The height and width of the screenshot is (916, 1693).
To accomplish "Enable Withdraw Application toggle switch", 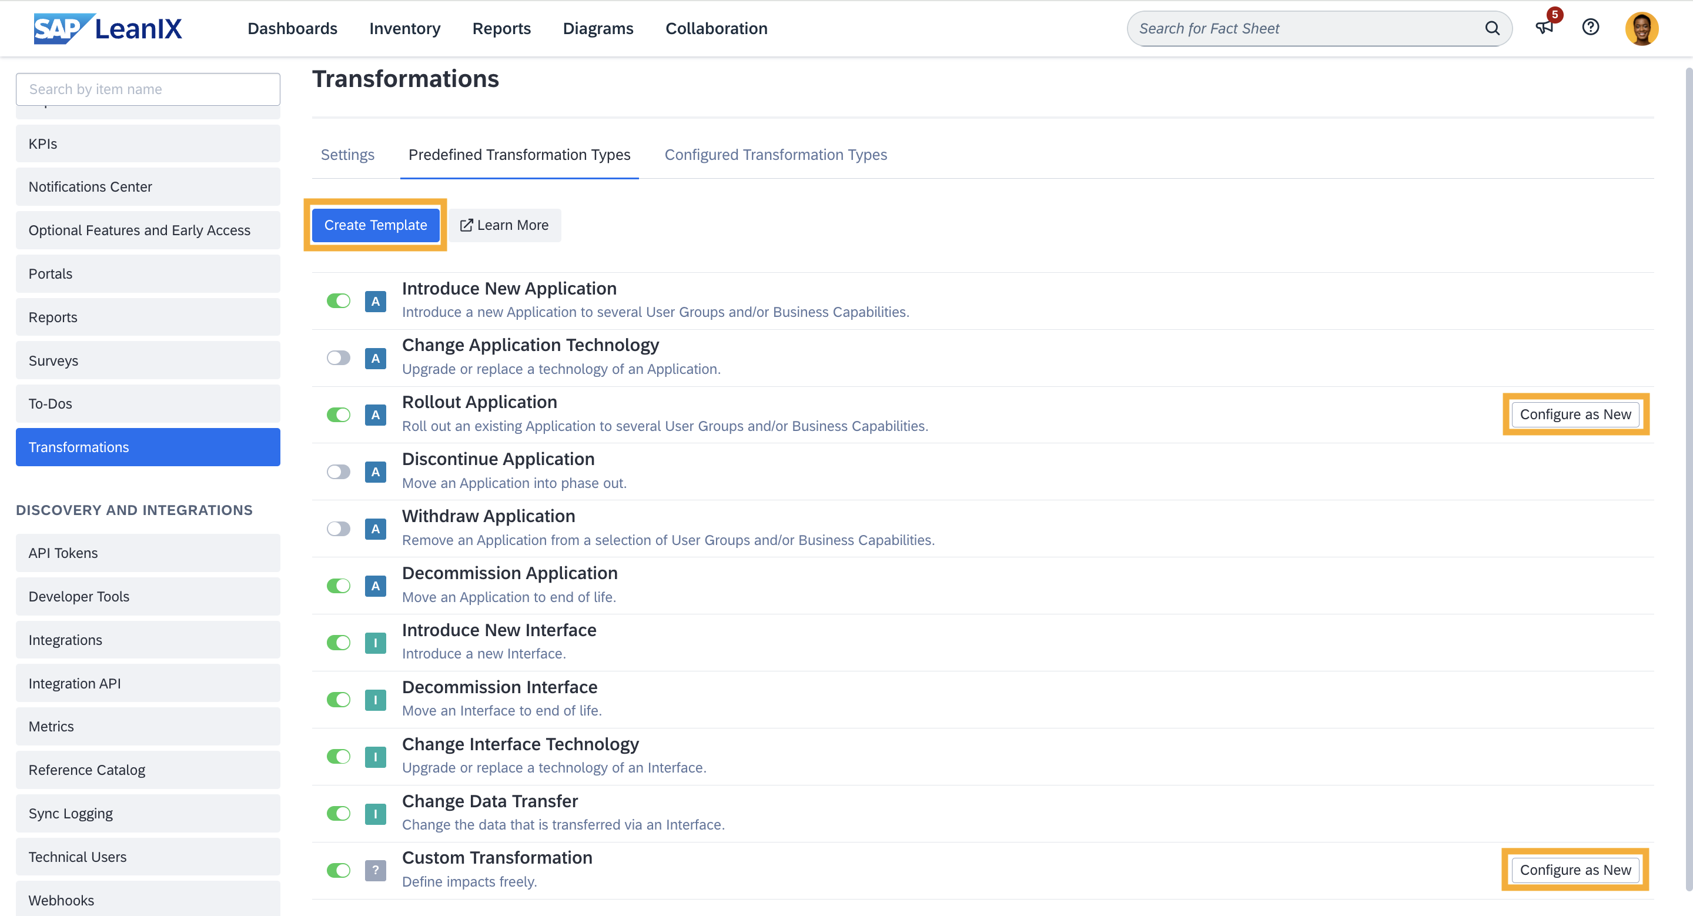I will tap(340, 528).
